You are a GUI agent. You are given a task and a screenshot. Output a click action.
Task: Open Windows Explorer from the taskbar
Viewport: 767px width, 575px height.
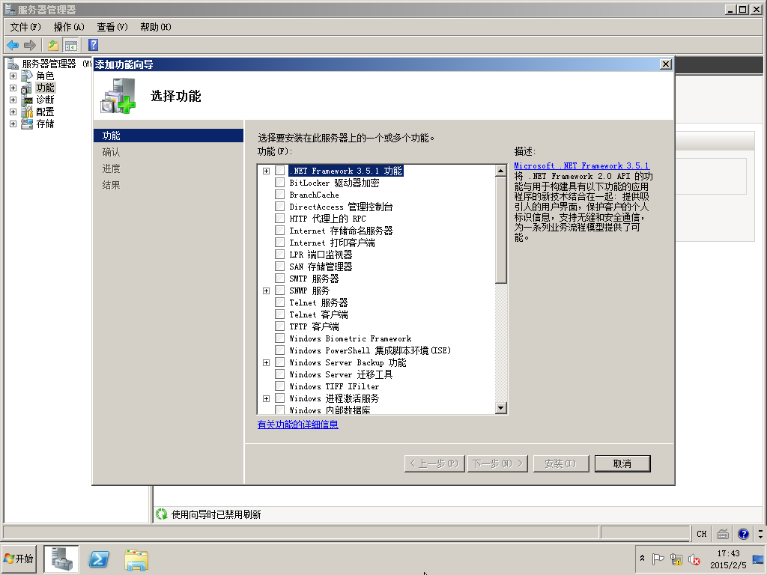point(136,560)
